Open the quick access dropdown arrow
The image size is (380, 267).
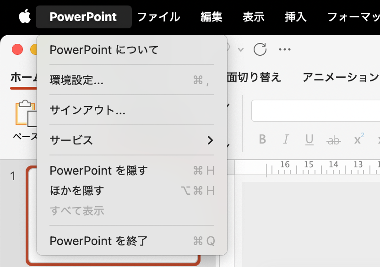coord(241,50)
